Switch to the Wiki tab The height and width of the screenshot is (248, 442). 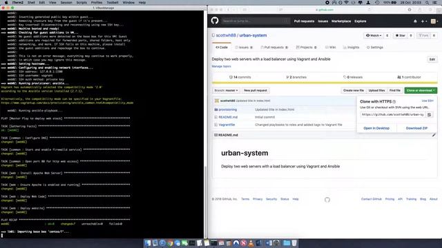coord(330,48)
